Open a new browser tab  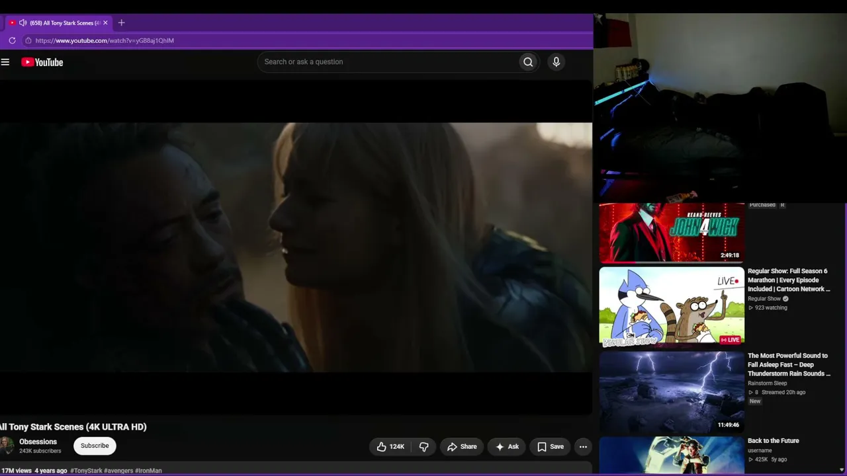[121, 22]
